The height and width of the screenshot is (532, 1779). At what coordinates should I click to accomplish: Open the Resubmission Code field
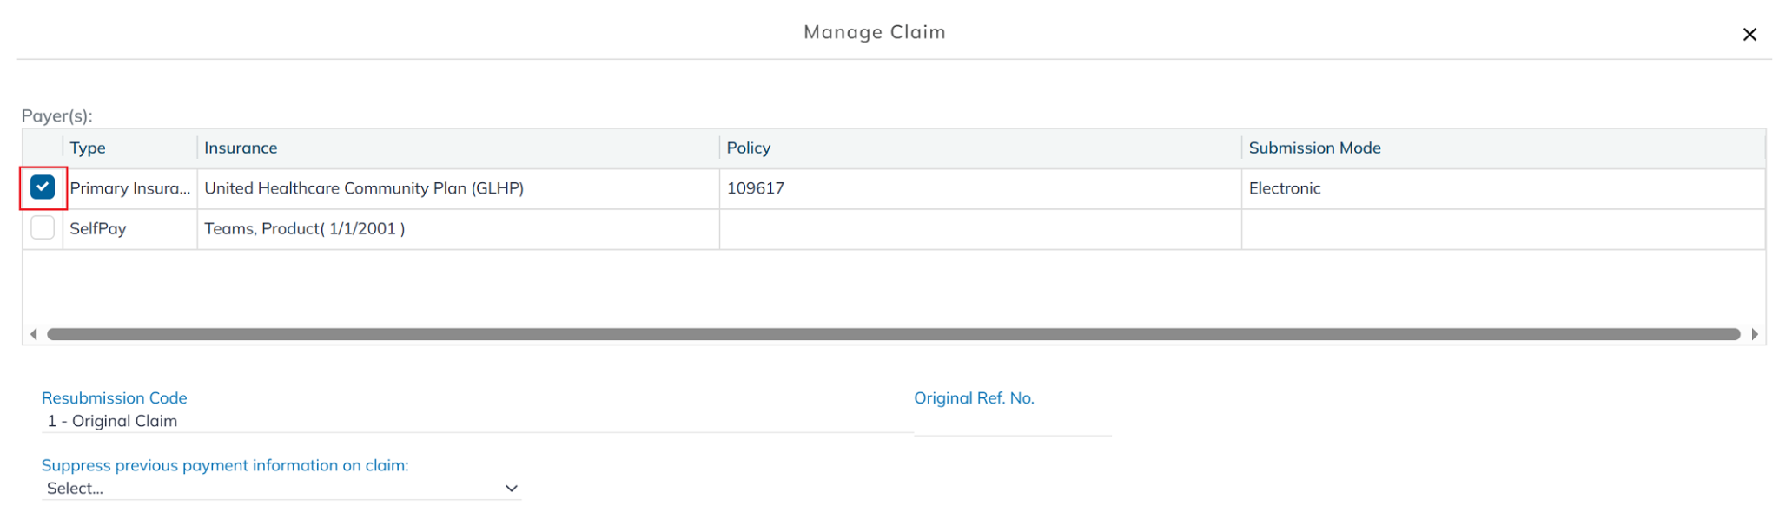point(476,421)
